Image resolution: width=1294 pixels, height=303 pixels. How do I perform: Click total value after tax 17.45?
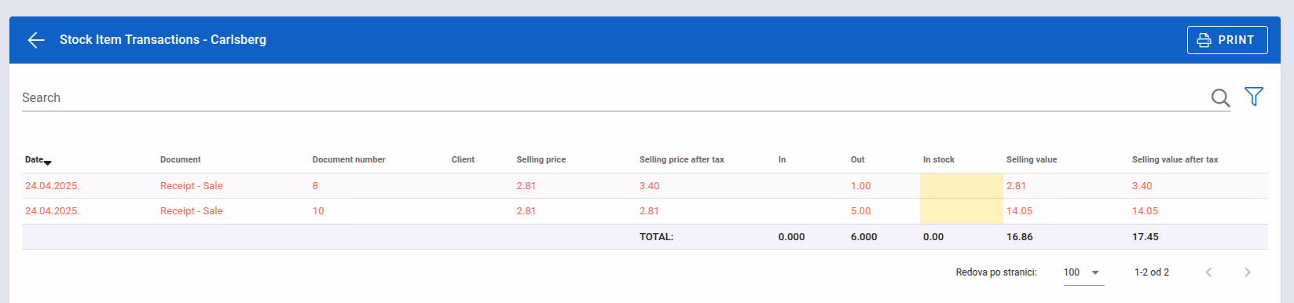tap(1146, 237)
